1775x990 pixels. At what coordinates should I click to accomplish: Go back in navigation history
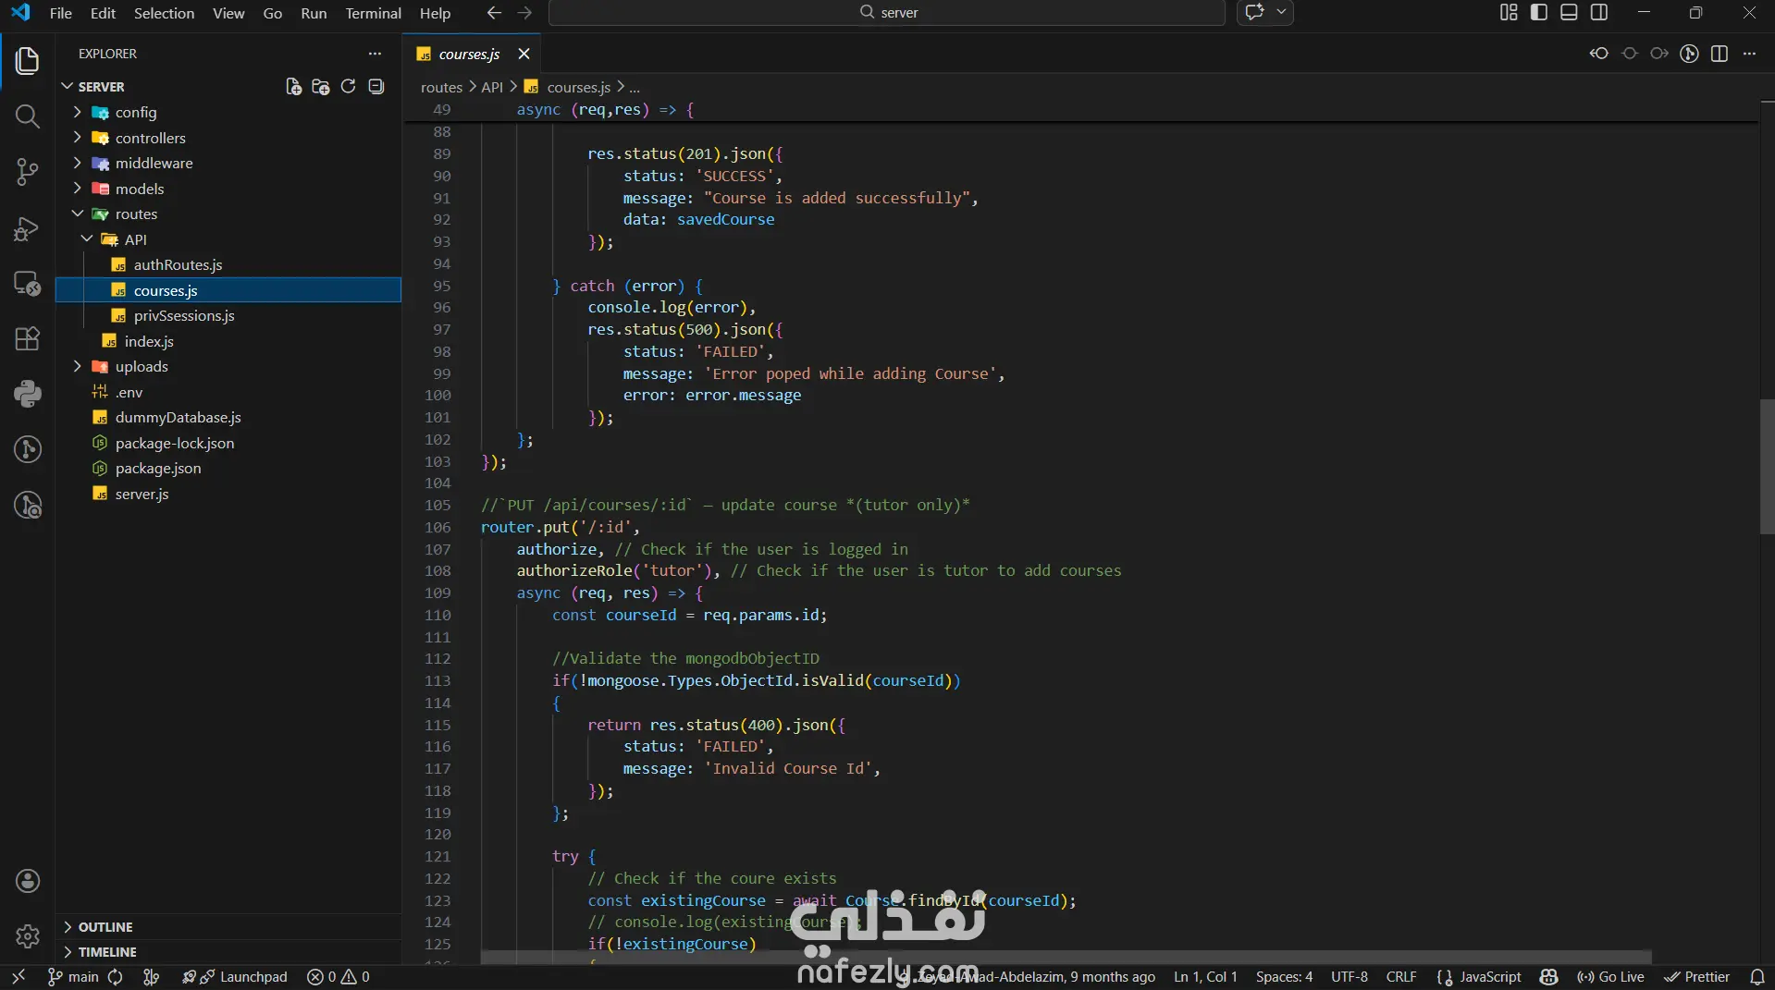point(495,13)
